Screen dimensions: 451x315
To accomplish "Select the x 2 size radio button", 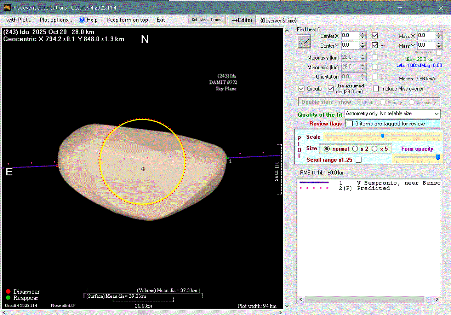I will (355, 149).
